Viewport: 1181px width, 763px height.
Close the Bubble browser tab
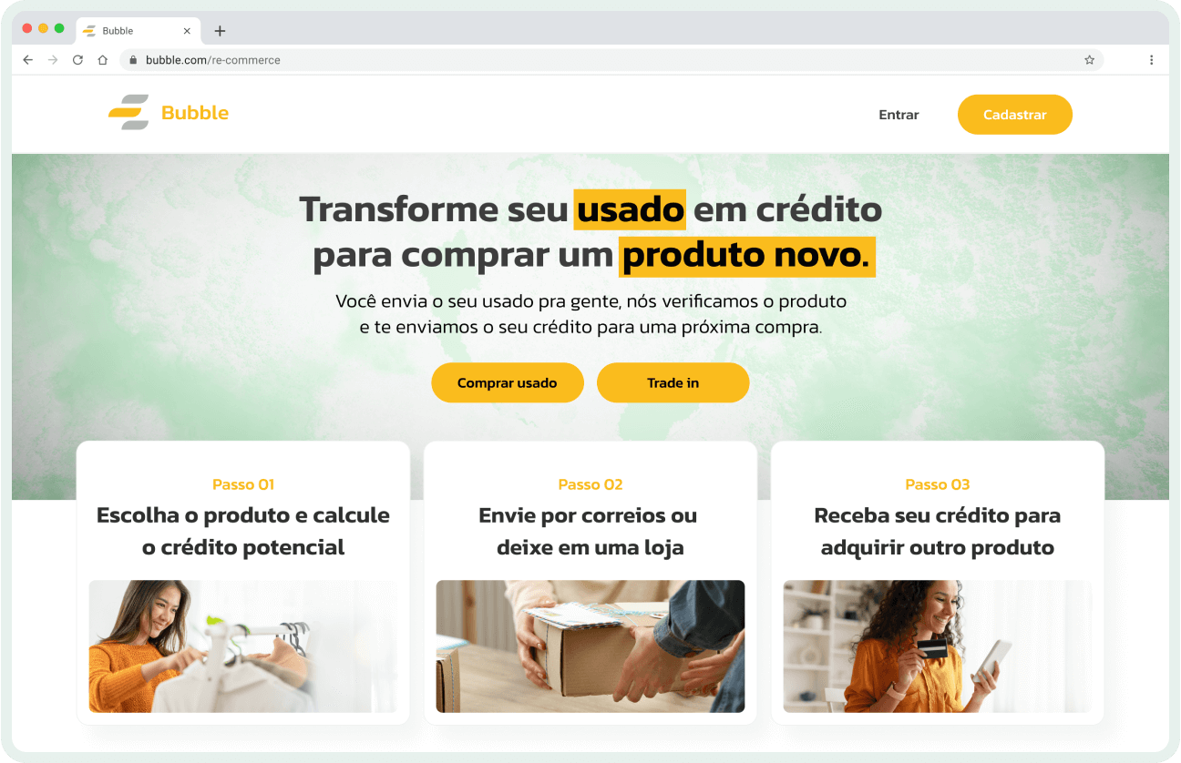coord(187,31)
